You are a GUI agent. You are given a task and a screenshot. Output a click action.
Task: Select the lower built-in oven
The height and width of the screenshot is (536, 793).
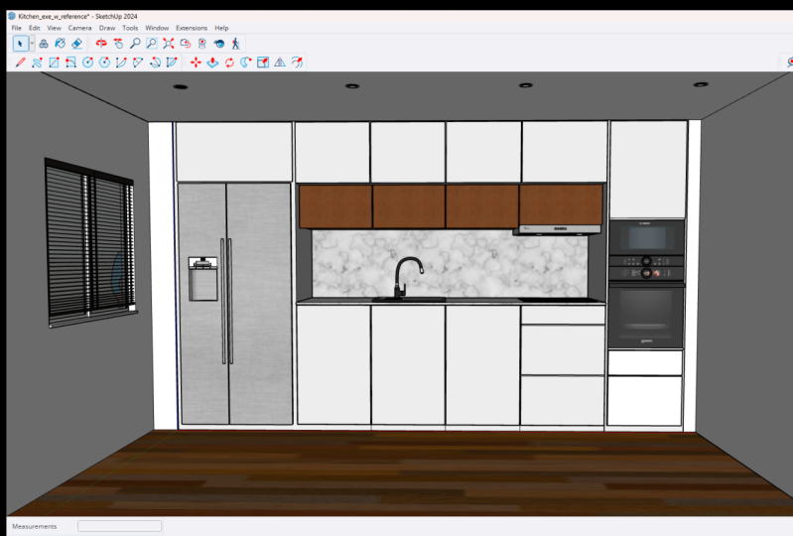click(646, 318)
